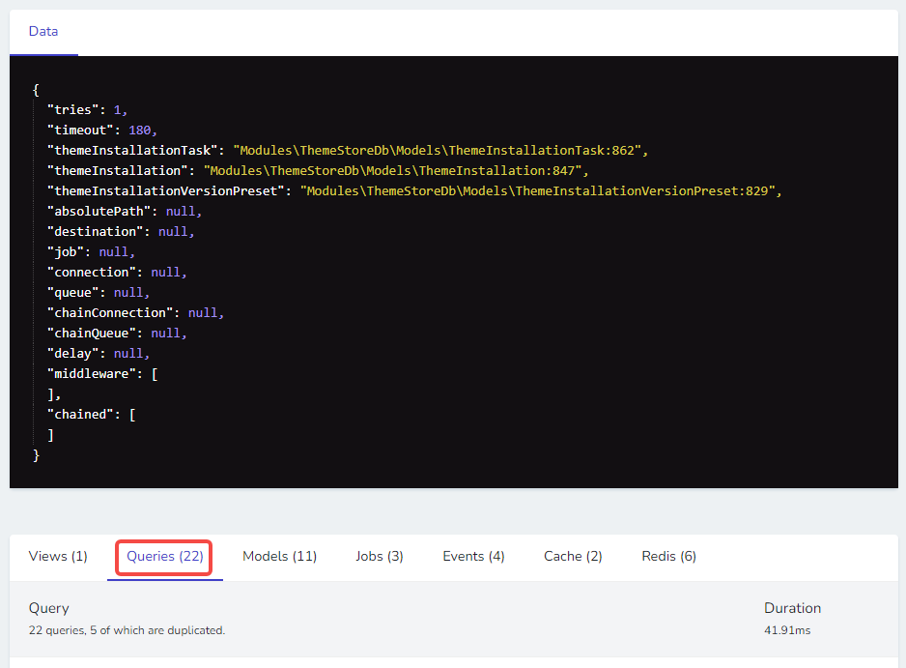Viewport: 906px width, 668px height.
Task: Show the Models (11) tab
Action: point(279,557)
